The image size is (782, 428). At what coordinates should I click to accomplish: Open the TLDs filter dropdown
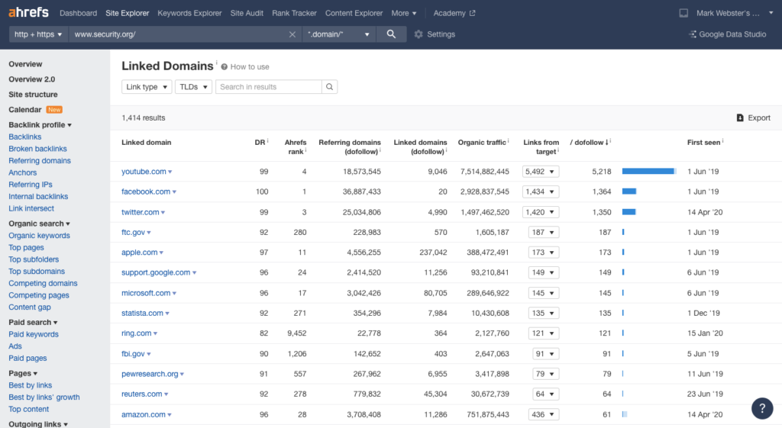click(192, 87)
